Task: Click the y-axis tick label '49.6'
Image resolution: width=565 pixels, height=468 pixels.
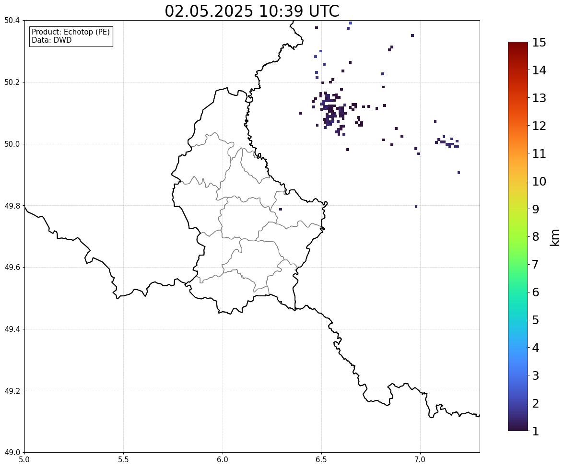Action: [12, 267]
